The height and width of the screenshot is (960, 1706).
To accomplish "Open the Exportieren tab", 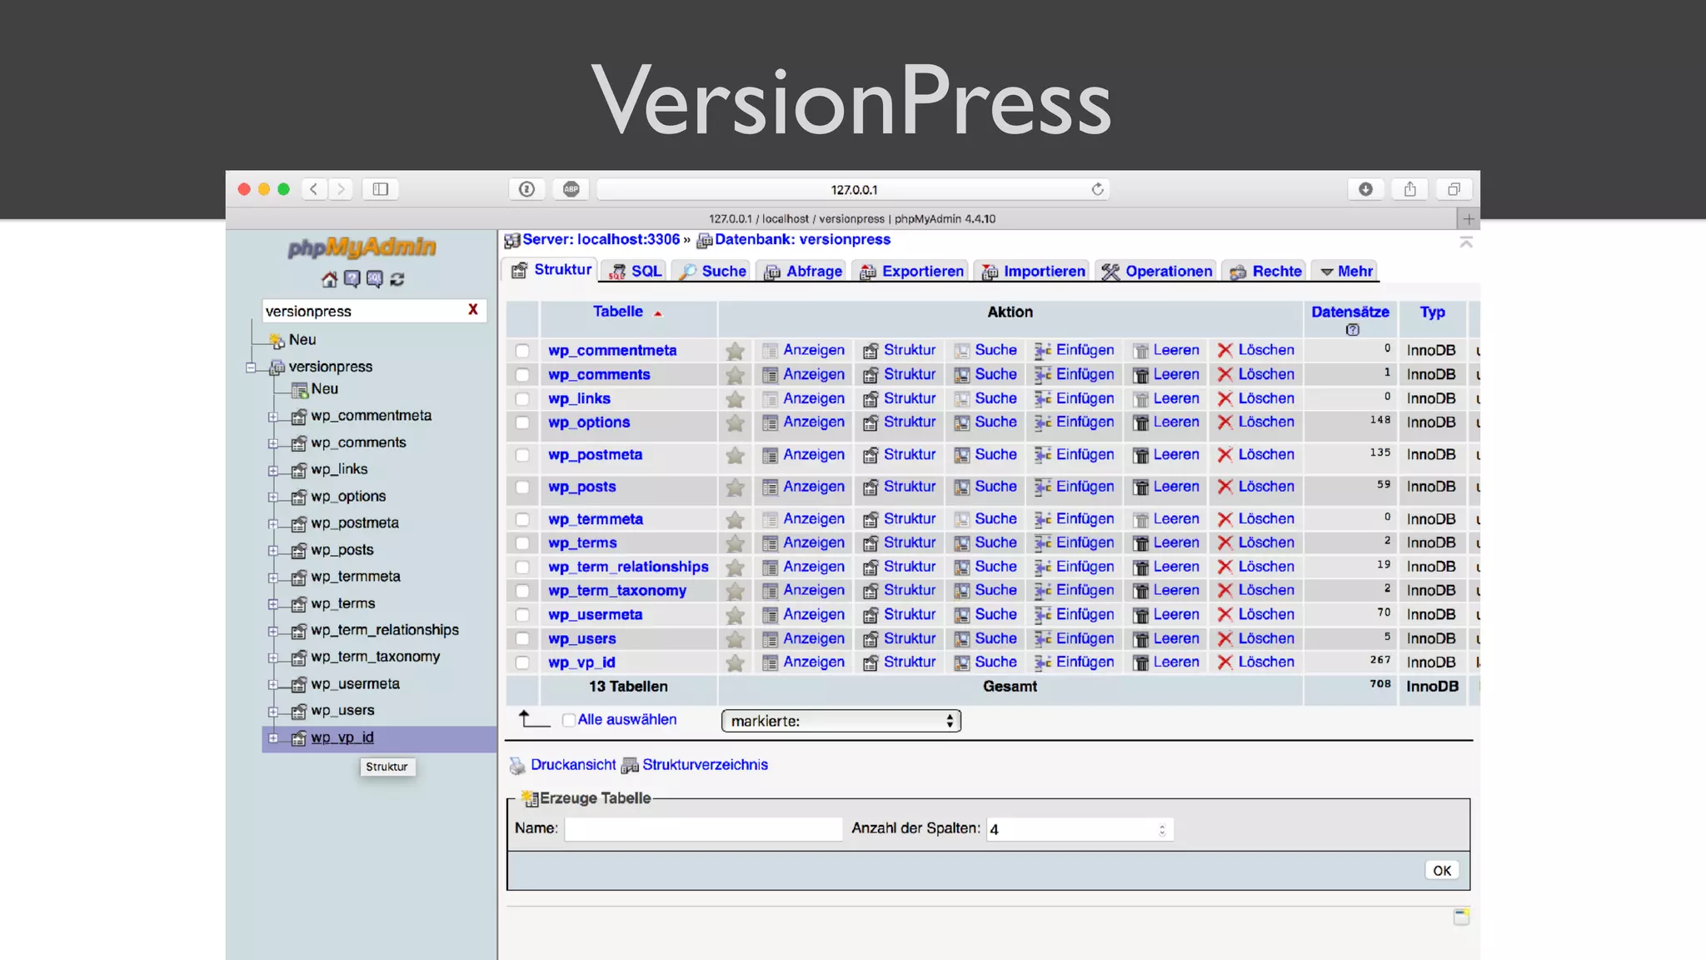I will (911, 271).
